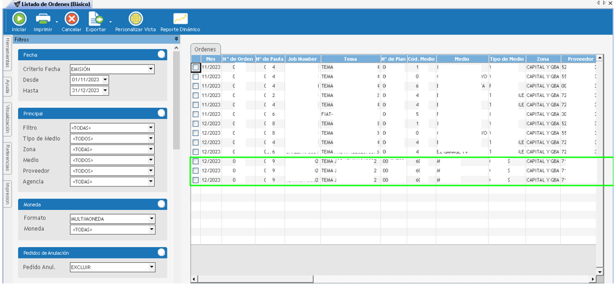Sort by the Proveedor column header
616x284 pixels.
point(580,59)
